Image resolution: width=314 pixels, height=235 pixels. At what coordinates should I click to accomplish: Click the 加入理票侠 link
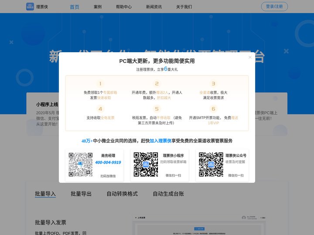(x=160, y=141)
